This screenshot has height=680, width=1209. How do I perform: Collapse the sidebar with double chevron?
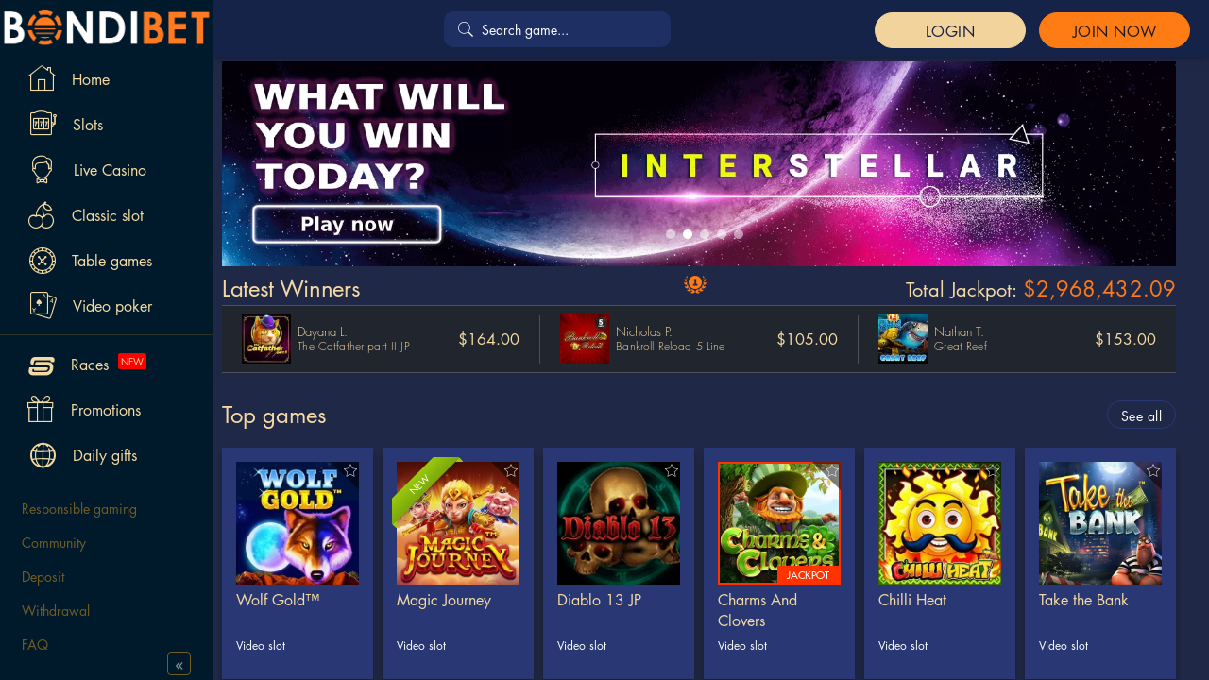(x=179, y=664)
